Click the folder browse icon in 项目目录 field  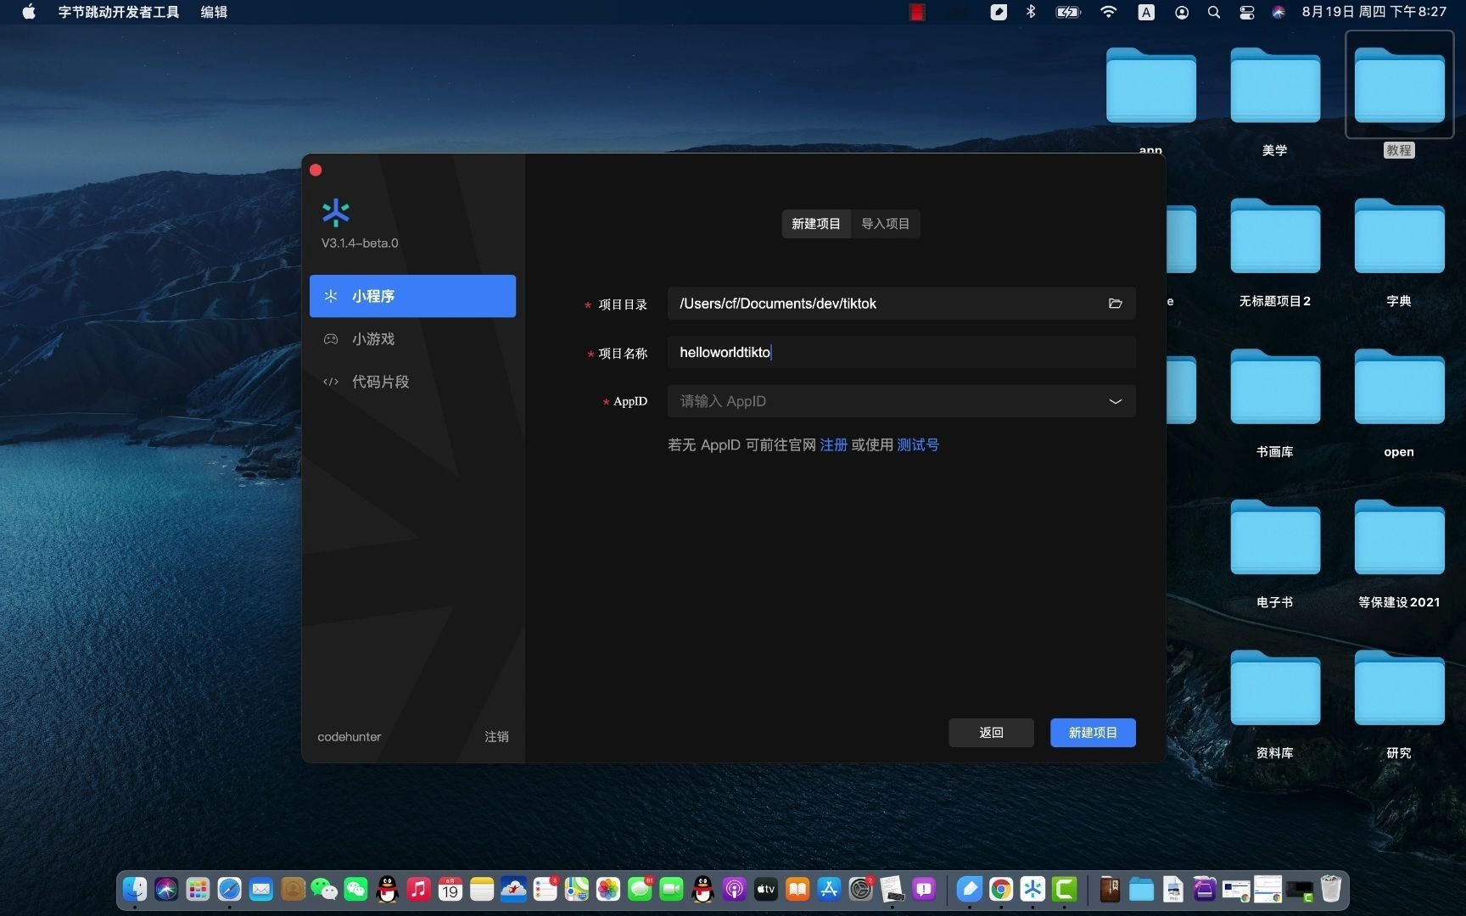(x=1115, y=304)
